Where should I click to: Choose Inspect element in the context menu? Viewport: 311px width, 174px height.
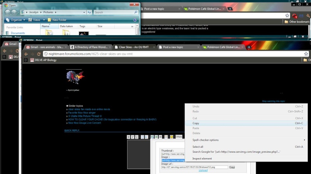click(x=246, y=159)
